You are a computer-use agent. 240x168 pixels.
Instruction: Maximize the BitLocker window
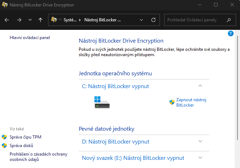pyautogui.click(x=216, y=5)
